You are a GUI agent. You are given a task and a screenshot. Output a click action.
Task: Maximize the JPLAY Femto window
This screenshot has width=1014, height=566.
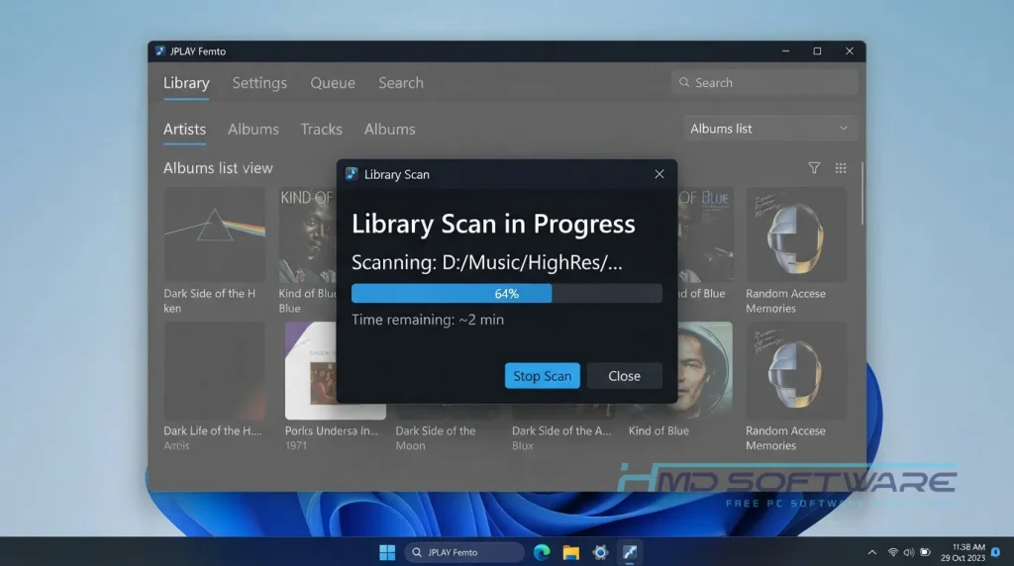click(x=817, y=51)
